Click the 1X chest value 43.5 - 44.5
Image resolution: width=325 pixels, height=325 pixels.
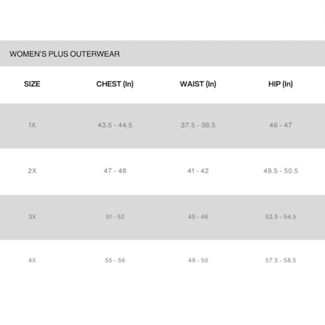[115, 125]
